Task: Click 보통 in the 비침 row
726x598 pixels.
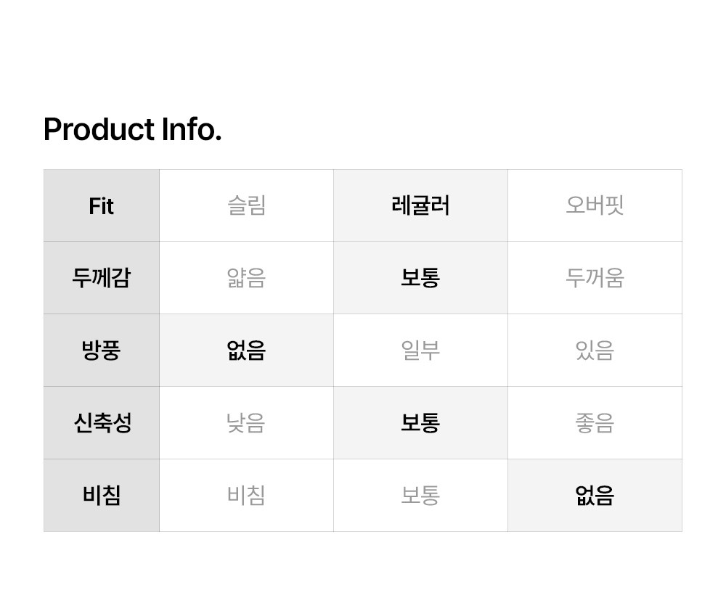Action: point(420,496)
